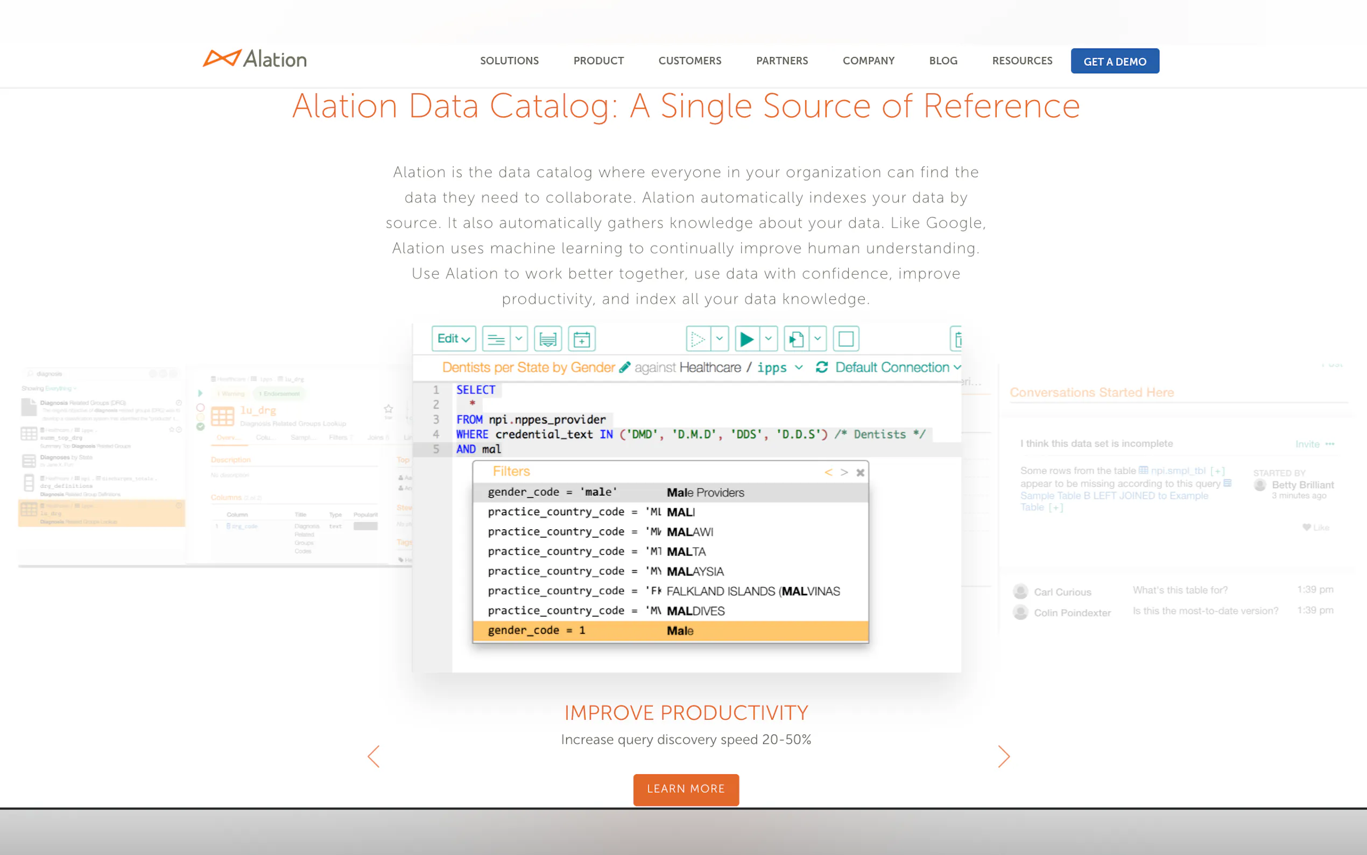This screenshot has width=1367, height=855.
Task: Click the refresh connection icon
Action: [x=822, y=368]
